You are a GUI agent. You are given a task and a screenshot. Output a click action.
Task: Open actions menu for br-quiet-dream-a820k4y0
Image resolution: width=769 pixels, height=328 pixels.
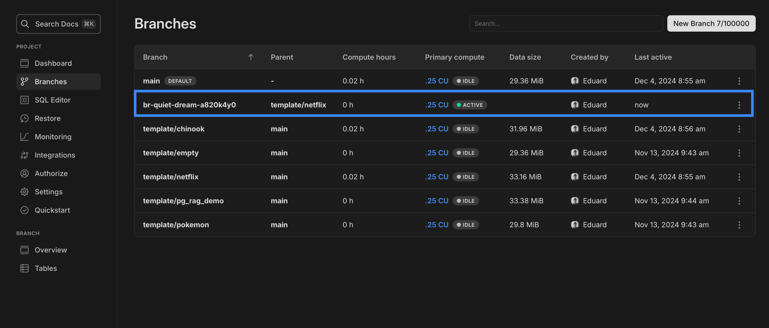(739, 105)
